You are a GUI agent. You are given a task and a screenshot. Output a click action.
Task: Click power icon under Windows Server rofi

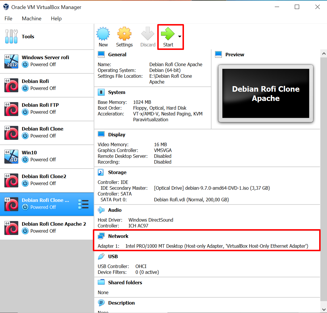25,64
